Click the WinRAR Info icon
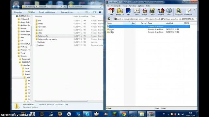Screen dimensions: 209x117 click(169, 12)
